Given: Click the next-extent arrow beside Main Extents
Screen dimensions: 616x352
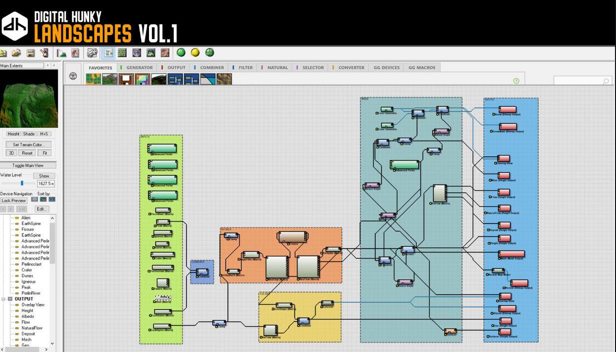Looking at the screenshot, I should tap(54, 65).
